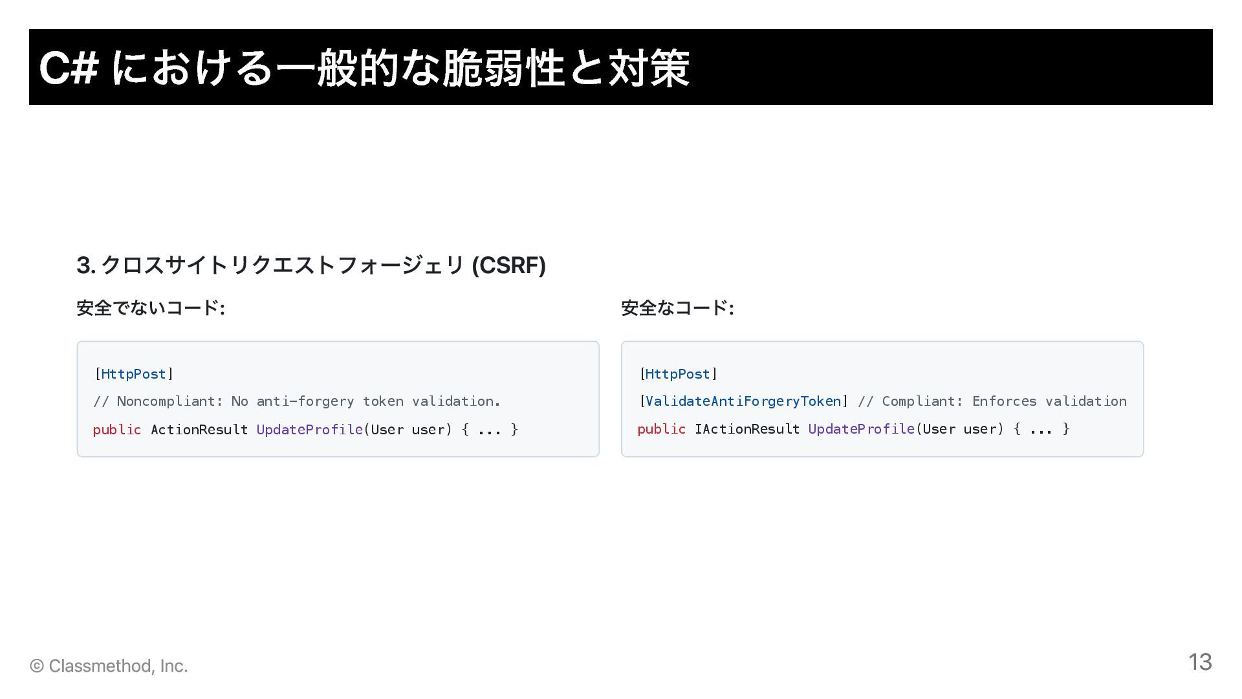Click [HttpPost] in the unsafe code block
This screenshot has height=699, width=1242.
click(x=134, y=374)
